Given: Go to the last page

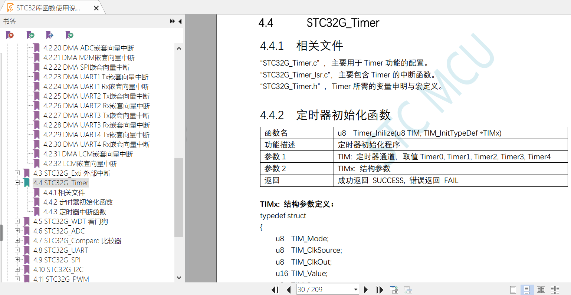Looking at the screenshot, I should tap(380, 290).
